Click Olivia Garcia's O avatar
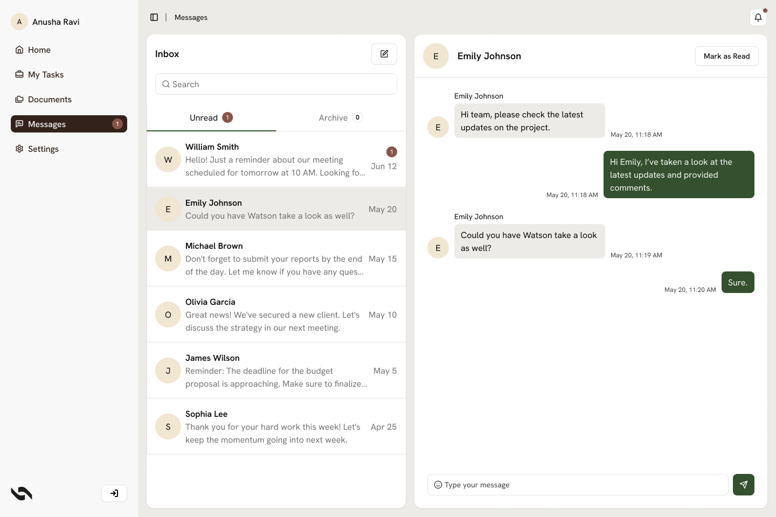776x517 pixels. [168, 315]
